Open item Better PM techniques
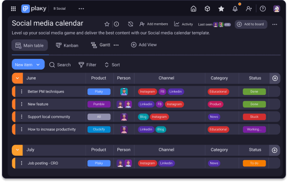288x182 pixels. 46,91
